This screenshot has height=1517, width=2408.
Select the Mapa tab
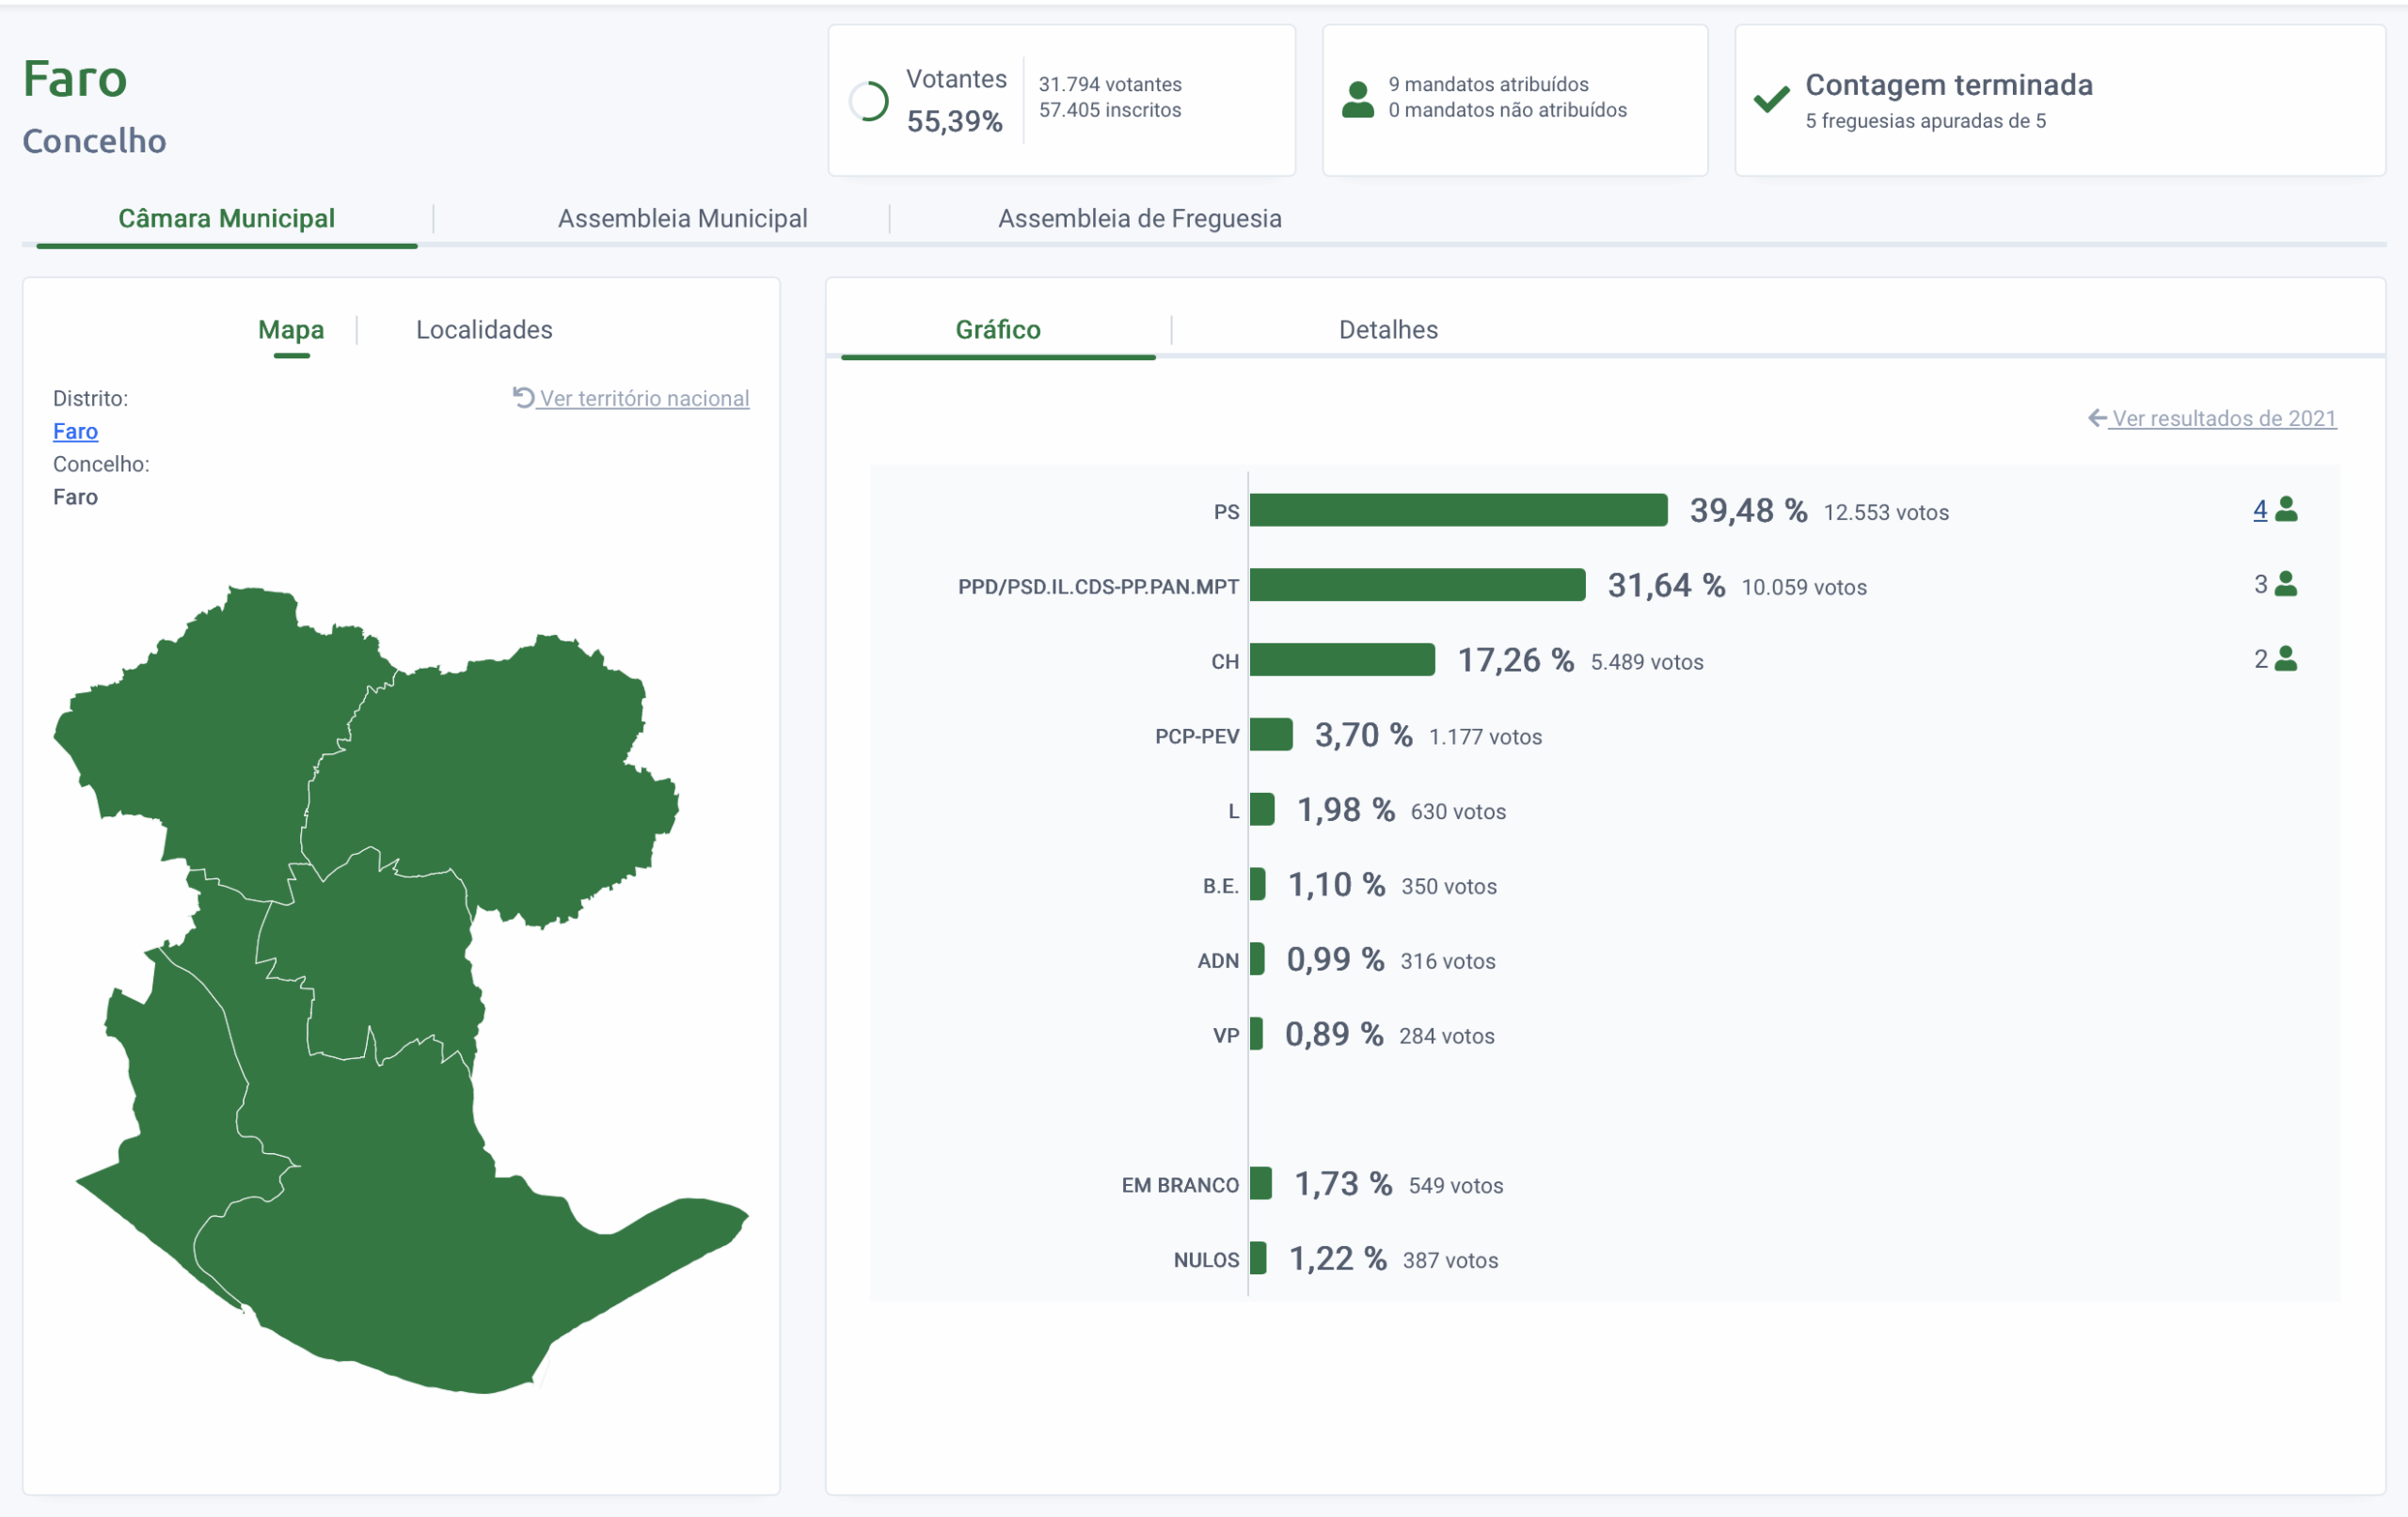pos(291,330)
